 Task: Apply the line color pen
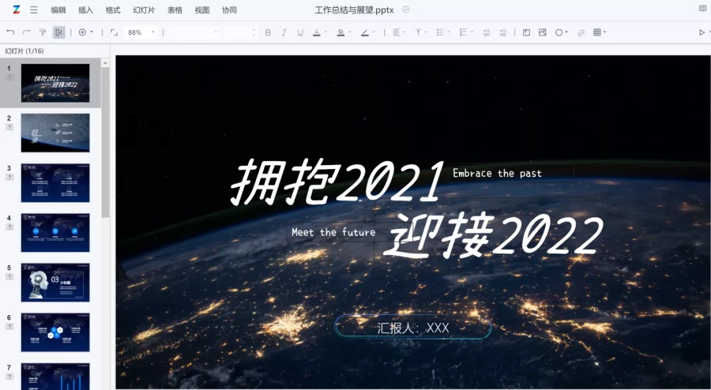[x=365, y=32]
